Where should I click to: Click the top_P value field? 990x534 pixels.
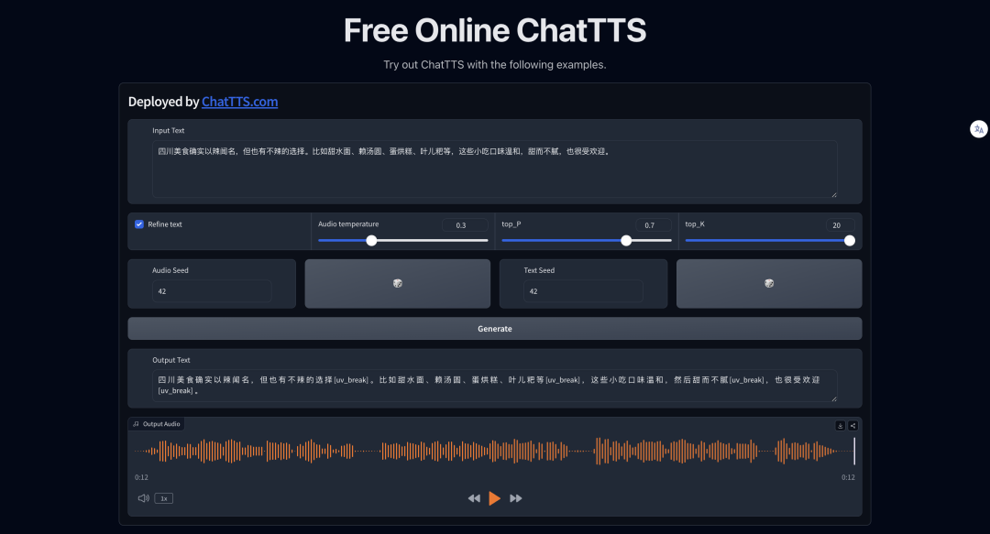[x=654, y=224]
